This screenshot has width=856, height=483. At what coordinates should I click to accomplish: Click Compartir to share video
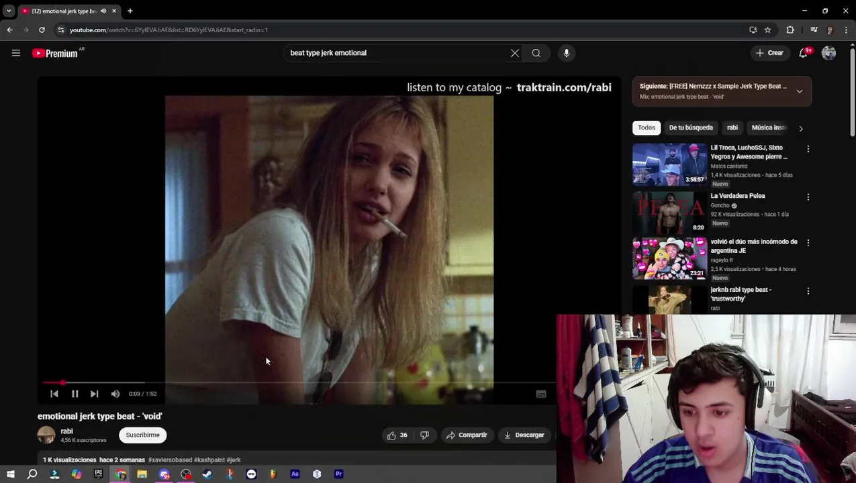pyautogui.click(x=467, y=435)
